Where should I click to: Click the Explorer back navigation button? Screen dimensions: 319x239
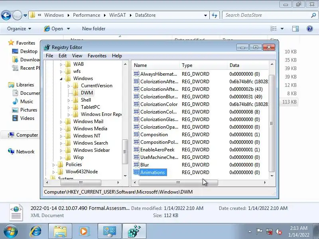6,15
